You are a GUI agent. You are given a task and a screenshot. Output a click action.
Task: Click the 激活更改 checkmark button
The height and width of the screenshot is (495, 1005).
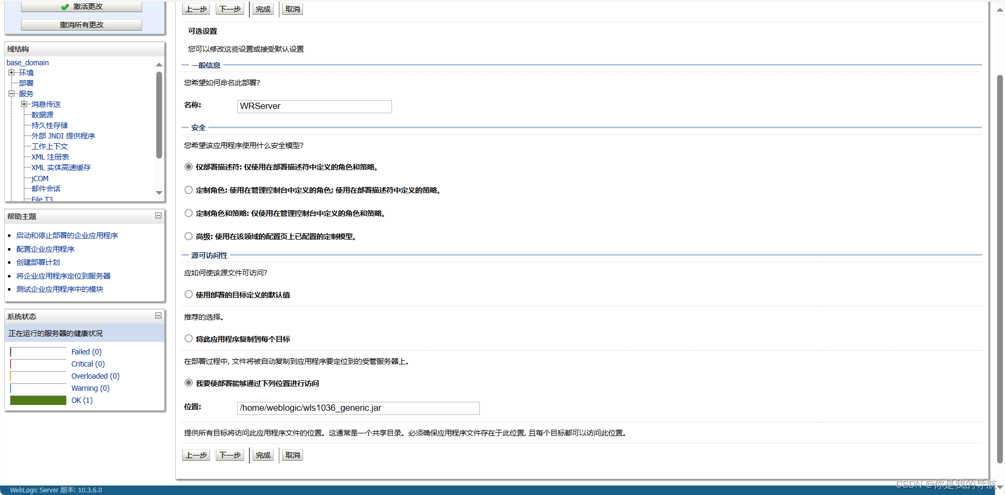[x=81, y=6]
